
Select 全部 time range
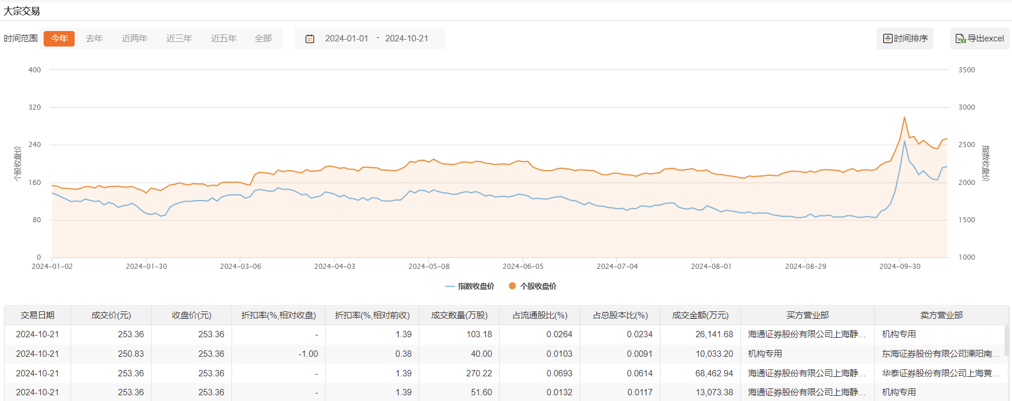pyautogui.click(x=263, y=38)
